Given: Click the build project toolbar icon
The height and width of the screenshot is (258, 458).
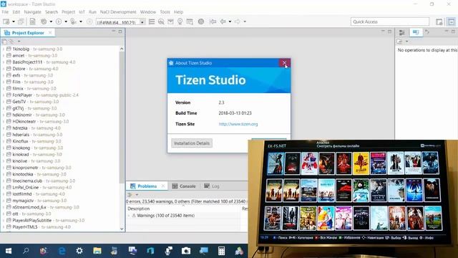Looking at the screenshot, I should (44, 21).
